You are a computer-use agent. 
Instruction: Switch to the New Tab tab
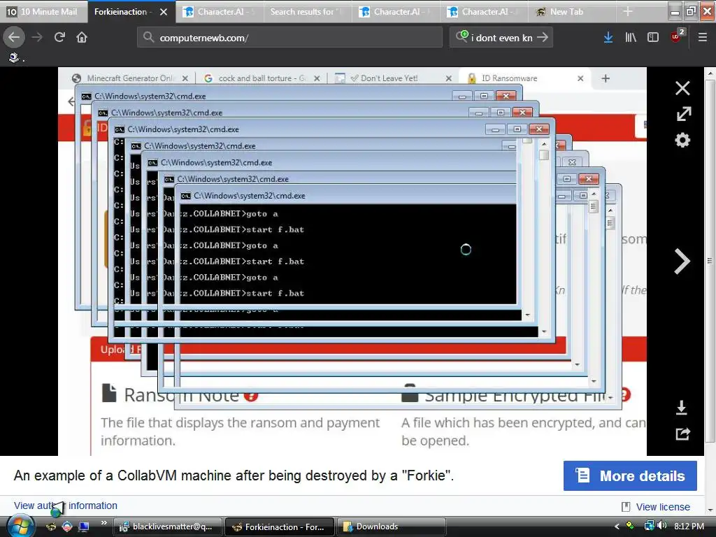tap(572, 12)
